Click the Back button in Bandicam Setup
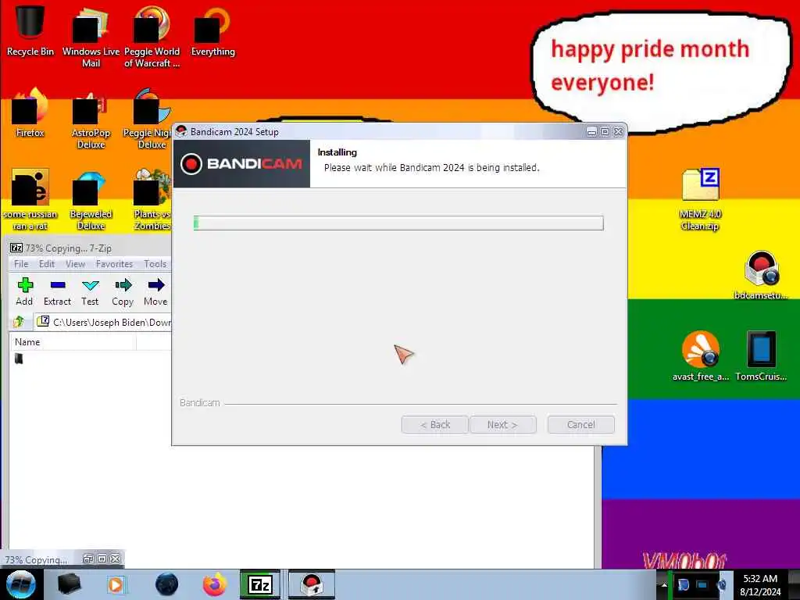 pyautogui.click(x=434, y=424)
